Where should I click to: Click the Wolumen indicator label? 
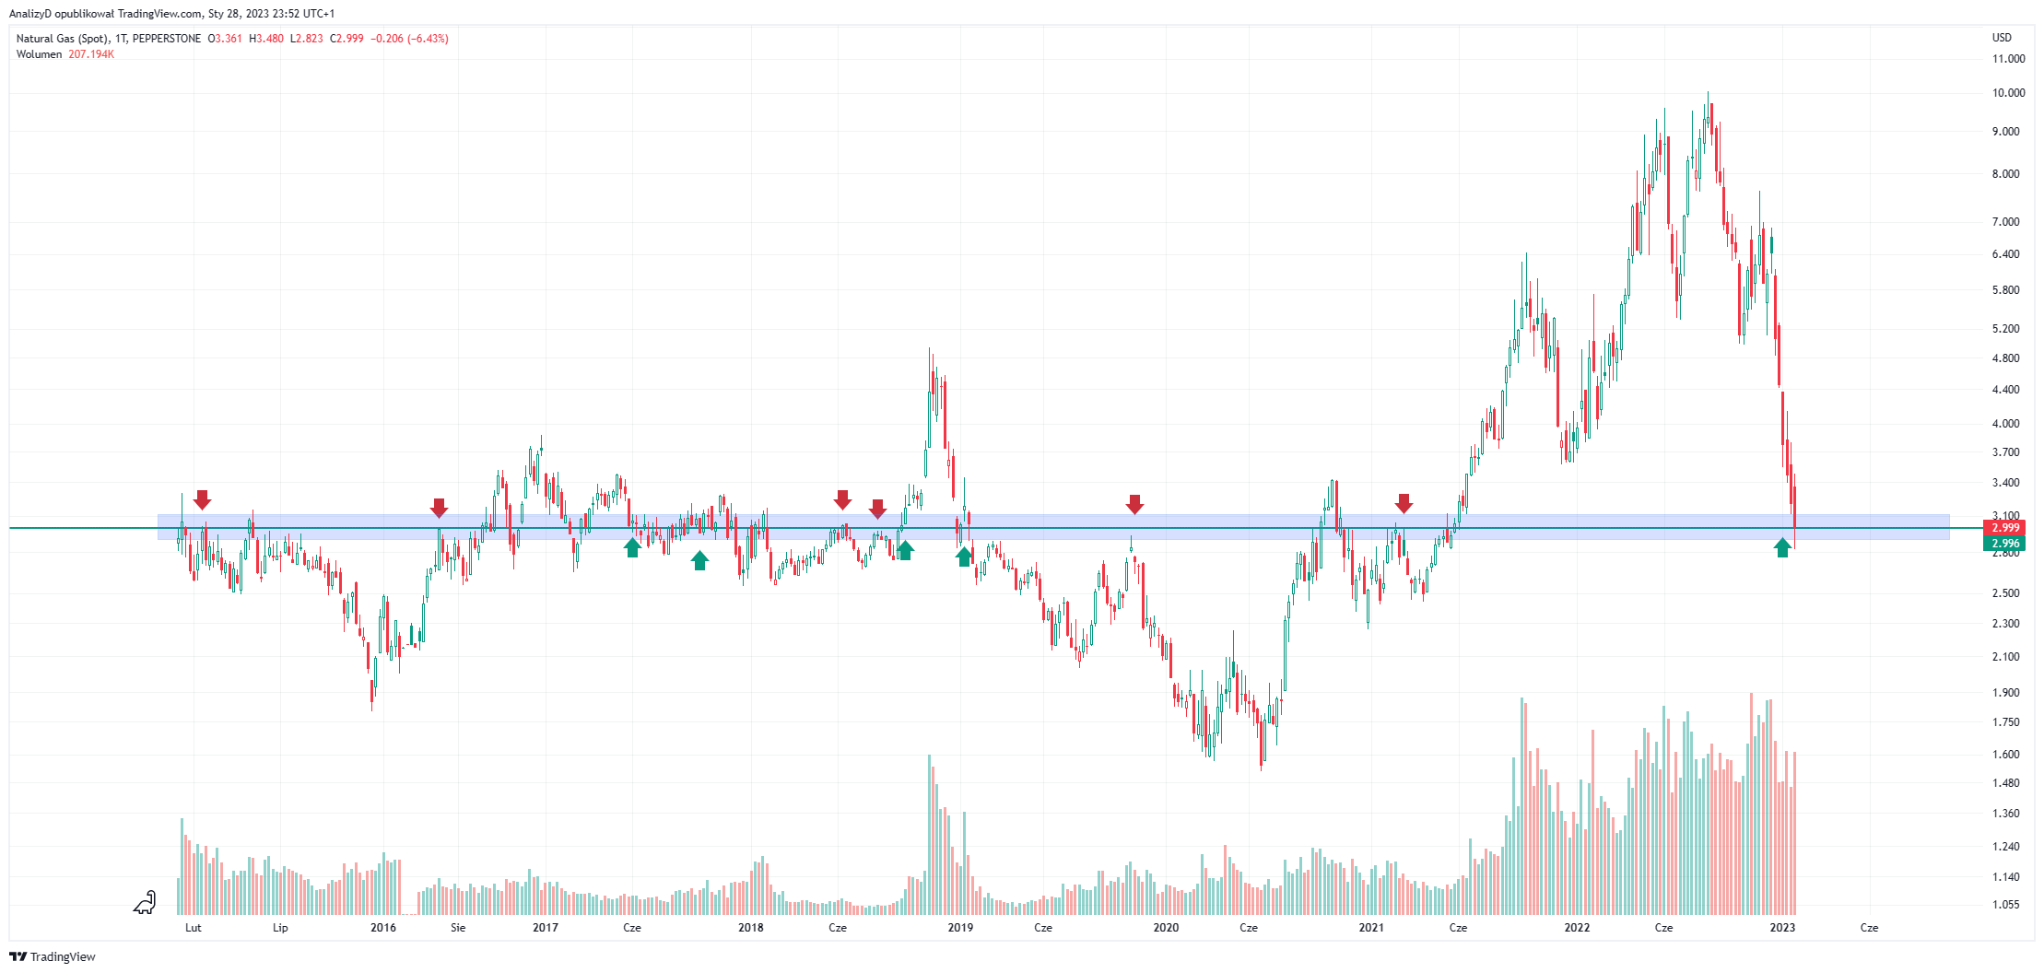click(x=39, y=54)
